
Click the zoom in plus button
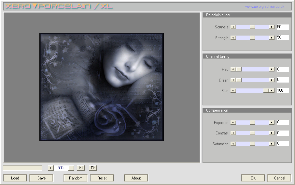coord(50,168)
